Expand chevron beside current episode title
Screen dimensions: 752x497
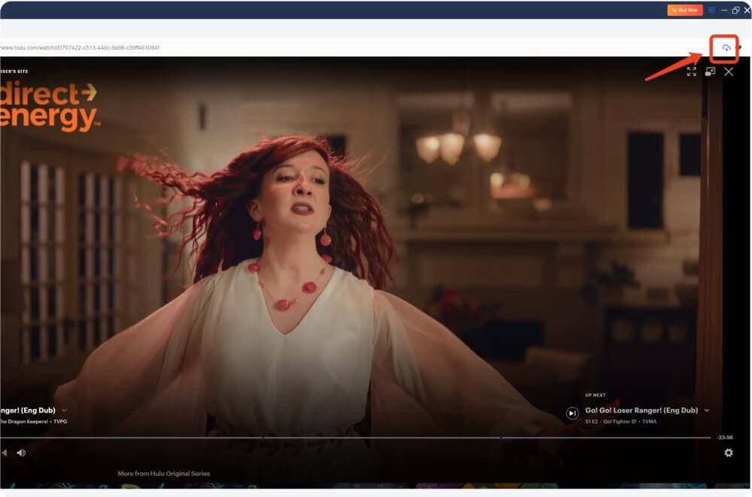pos(64,411)
